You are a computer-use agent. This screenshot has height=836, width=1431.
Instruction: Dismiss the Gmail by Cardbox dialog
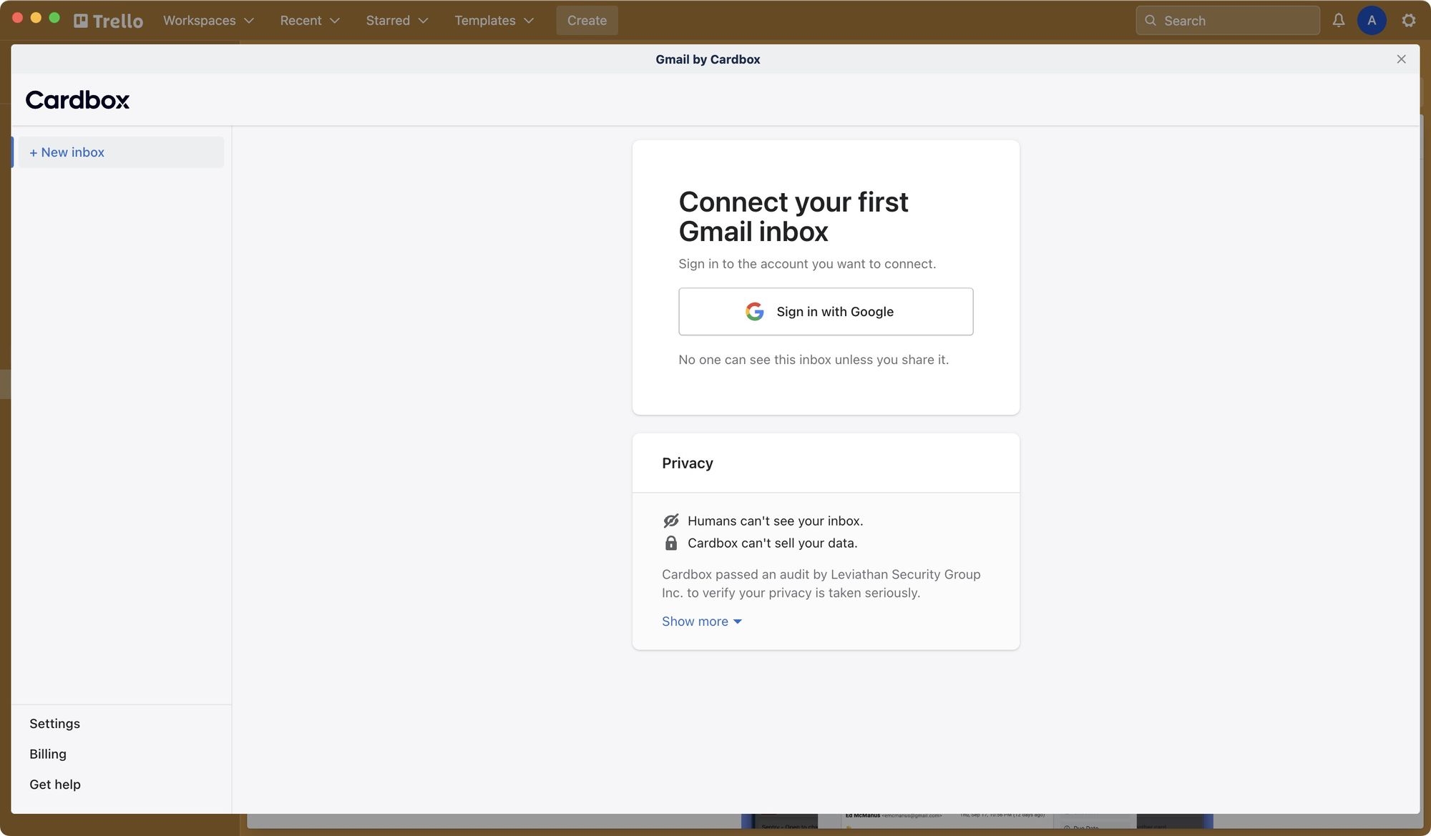click(1401, 59)
